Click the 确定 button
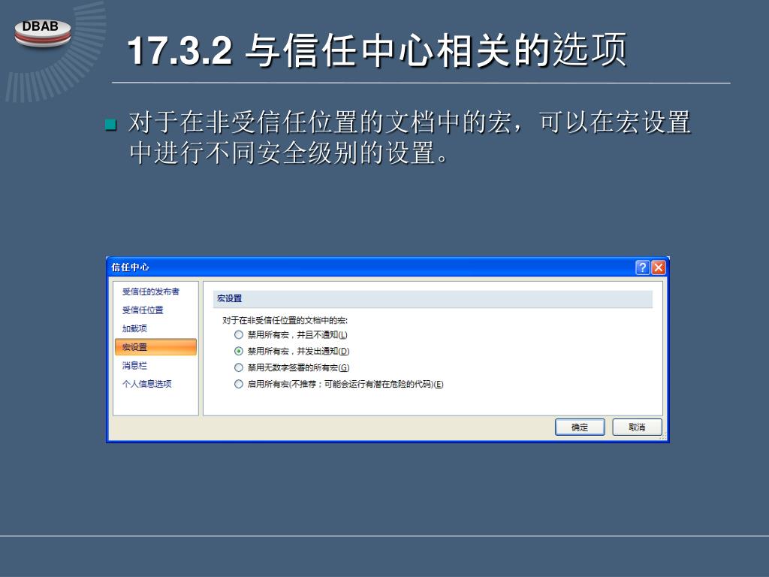This screenshot has width=769, height=577. pos(580,427)
